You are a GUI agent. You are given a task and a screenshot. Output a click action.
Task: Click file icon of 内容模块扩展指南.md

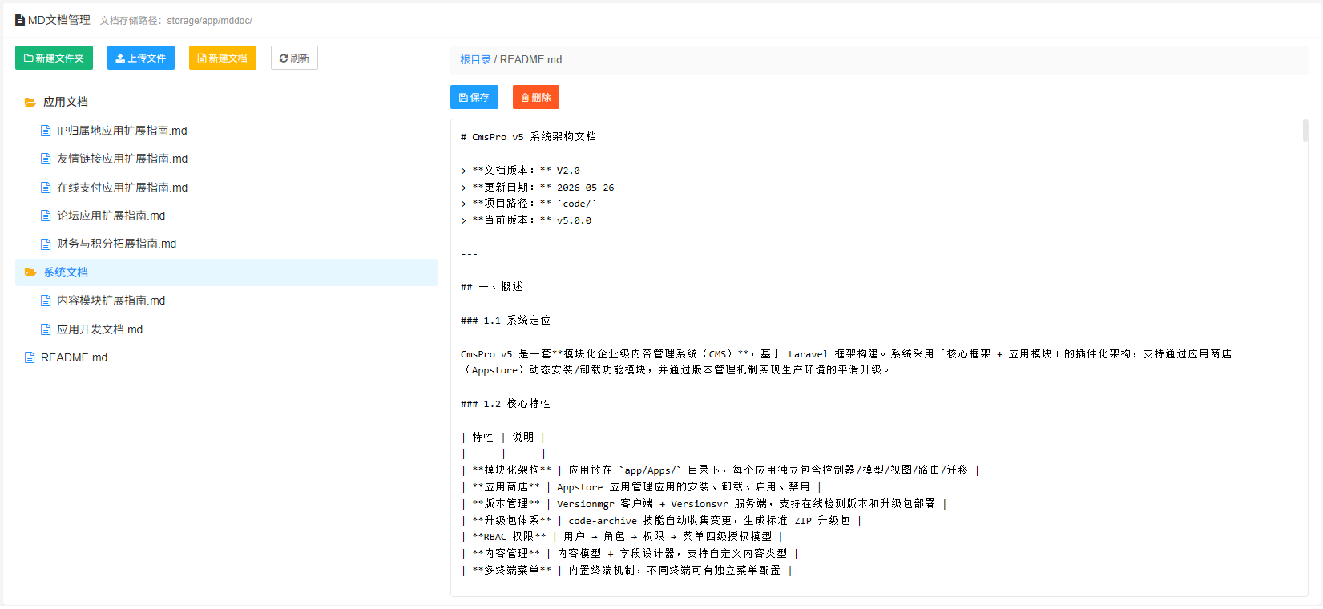[x=46, y=300]
